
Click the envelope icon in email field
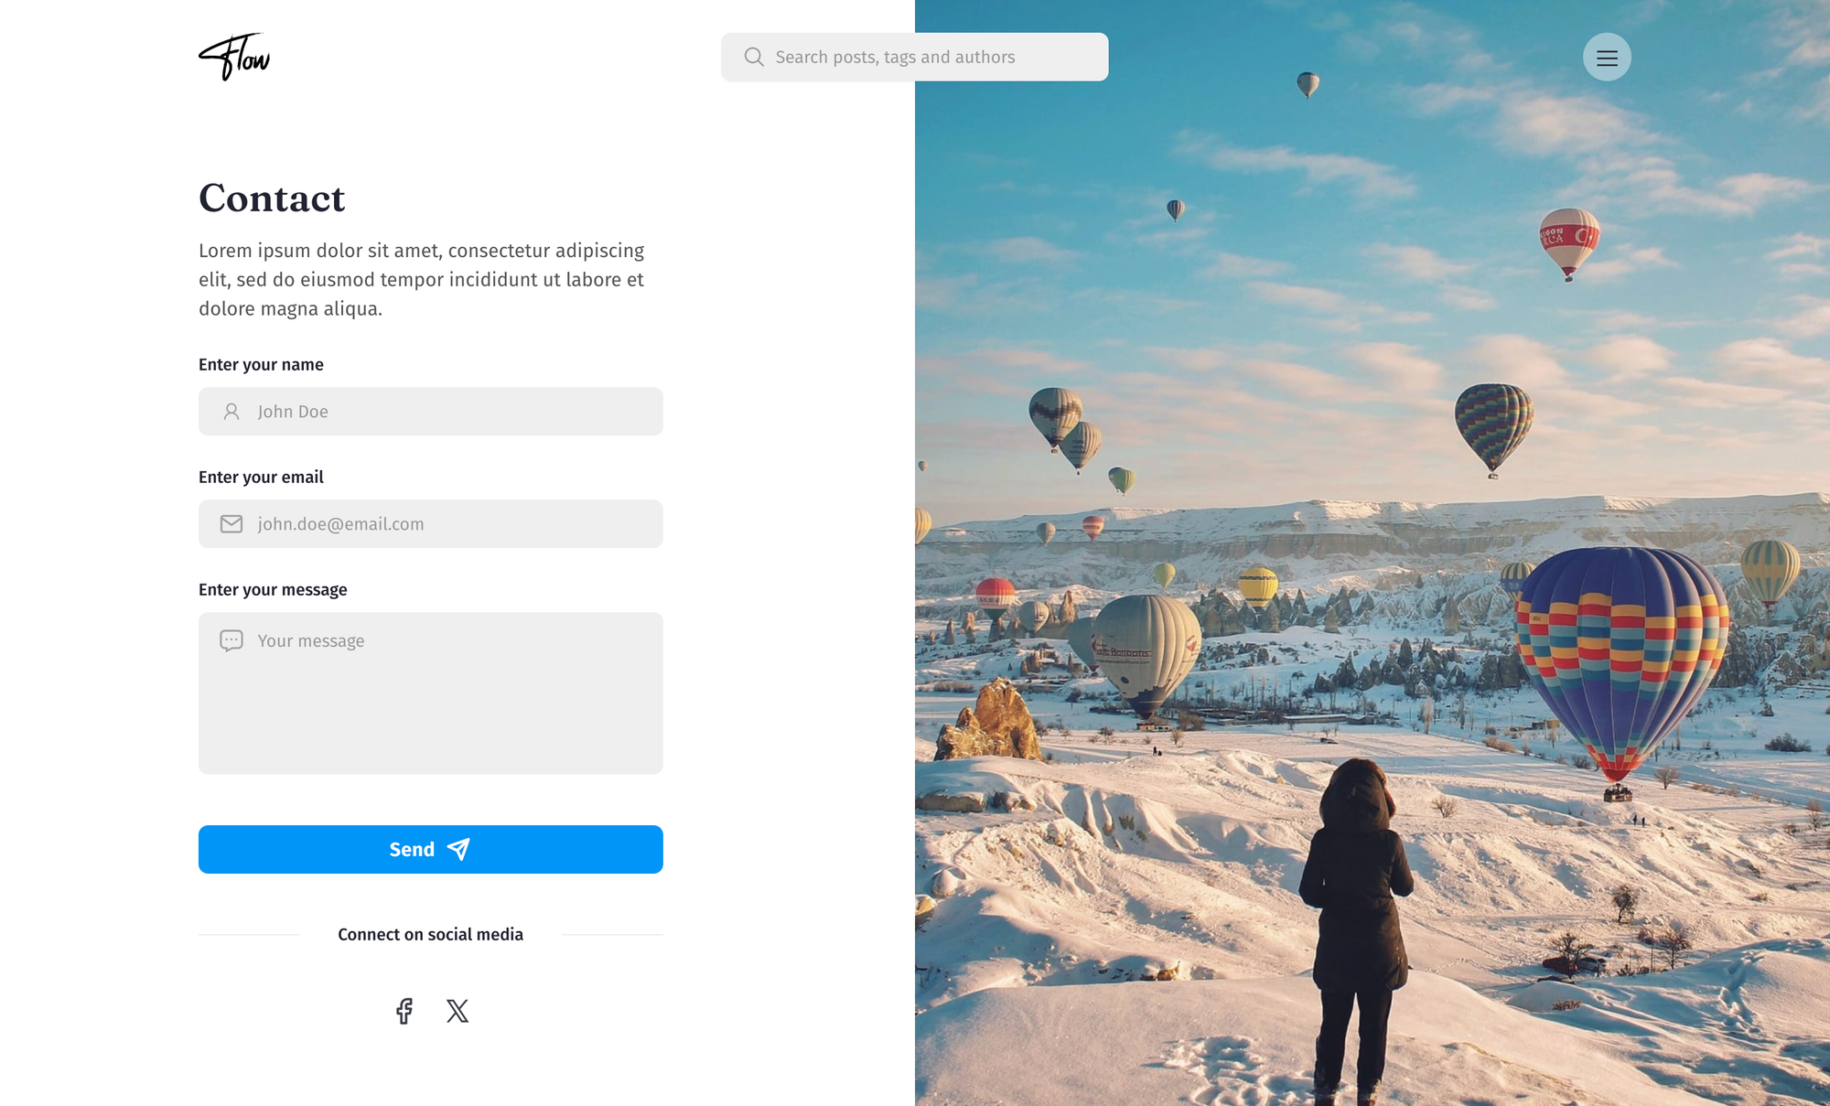click(x=231, y=524)
